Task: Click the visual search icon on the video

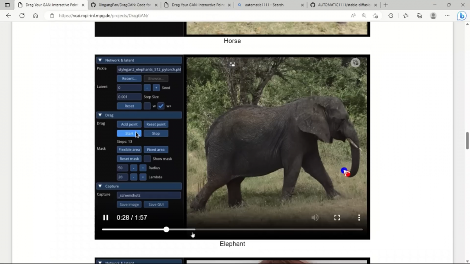Action: [x=355, y=63]
